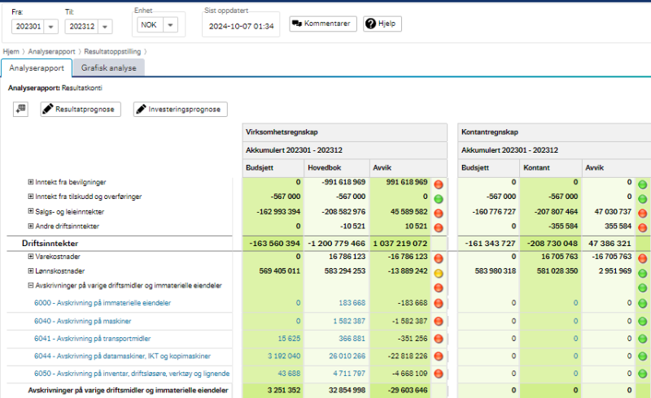Click Analyserapport breadcrumb link
This screenshot has width=651, height=398.
coord(51,51)
